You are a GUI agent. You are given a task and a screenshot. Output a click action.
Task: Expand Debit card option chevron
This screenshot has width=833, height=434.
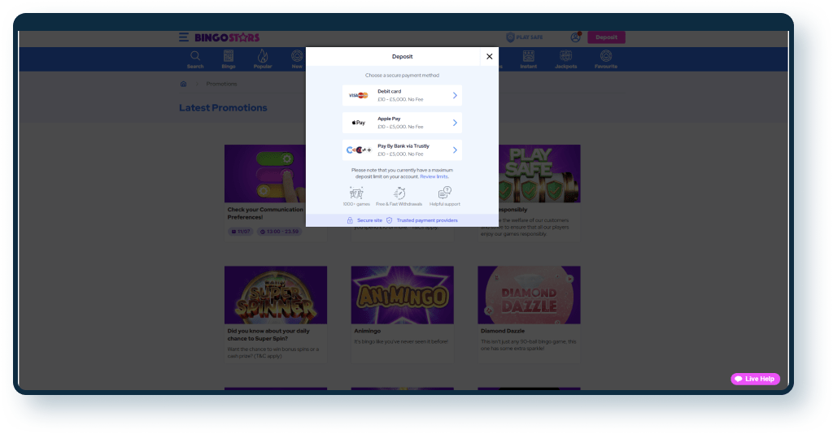[455, 95]
